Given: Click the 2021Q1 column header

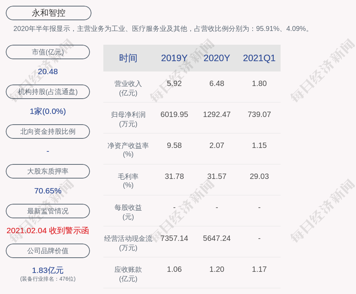Looking at the screenshot, I should pyautogui.click(x=259, y=58).
